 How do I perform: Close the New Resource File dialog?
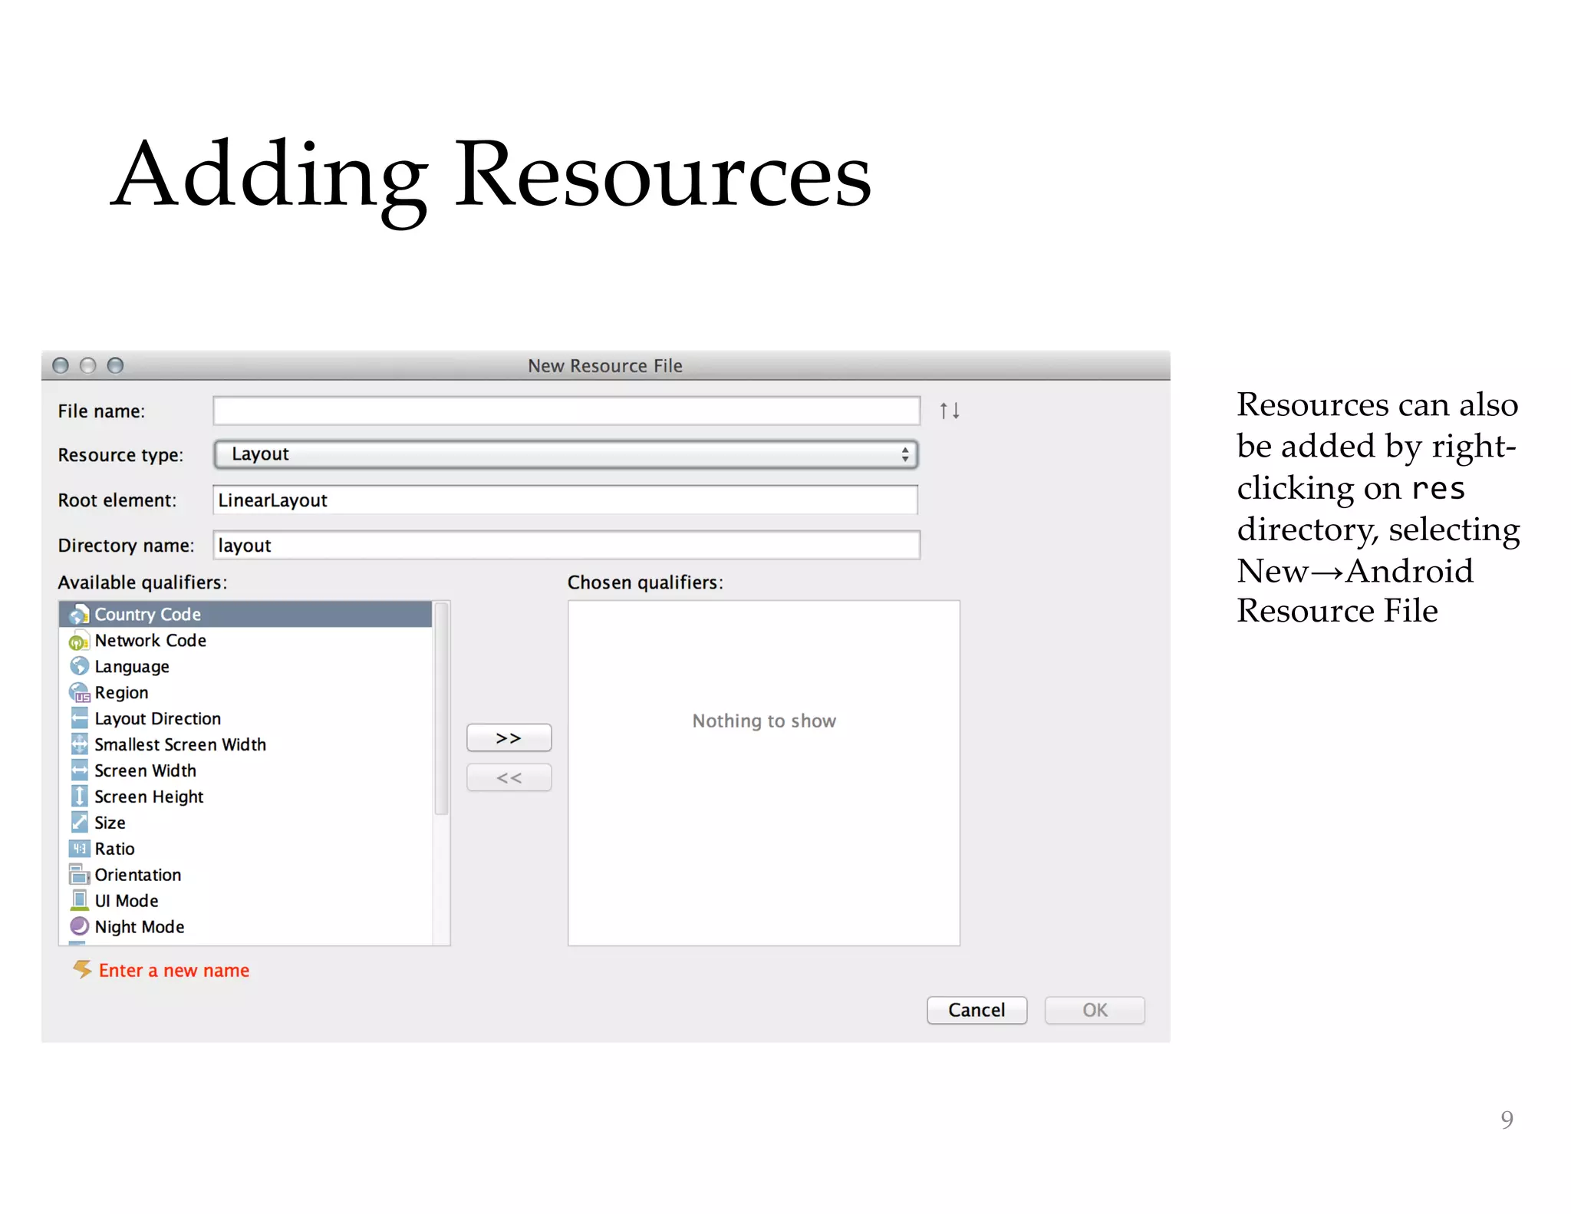(x=61, y=365)
